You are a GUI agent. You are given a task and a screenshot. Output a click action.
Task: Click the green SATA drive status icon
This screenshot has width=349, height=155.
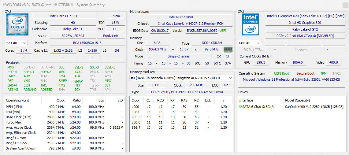(x=240, y=107)
